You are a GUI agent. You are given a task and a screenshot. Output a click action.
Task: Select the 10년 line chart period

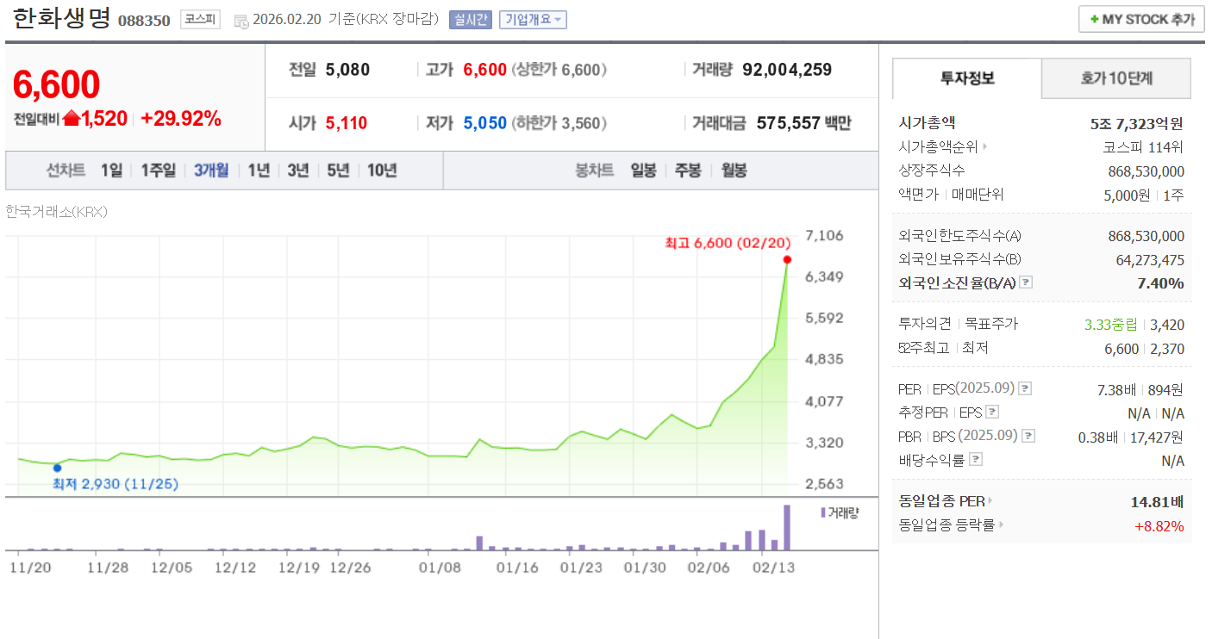click(x=382, y=171)
